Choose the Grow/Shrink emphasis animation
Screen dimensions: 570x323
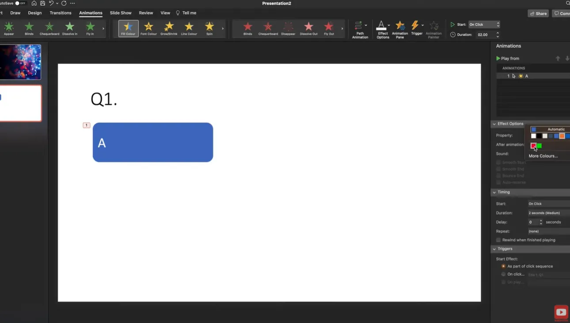(x=169, y=28)
